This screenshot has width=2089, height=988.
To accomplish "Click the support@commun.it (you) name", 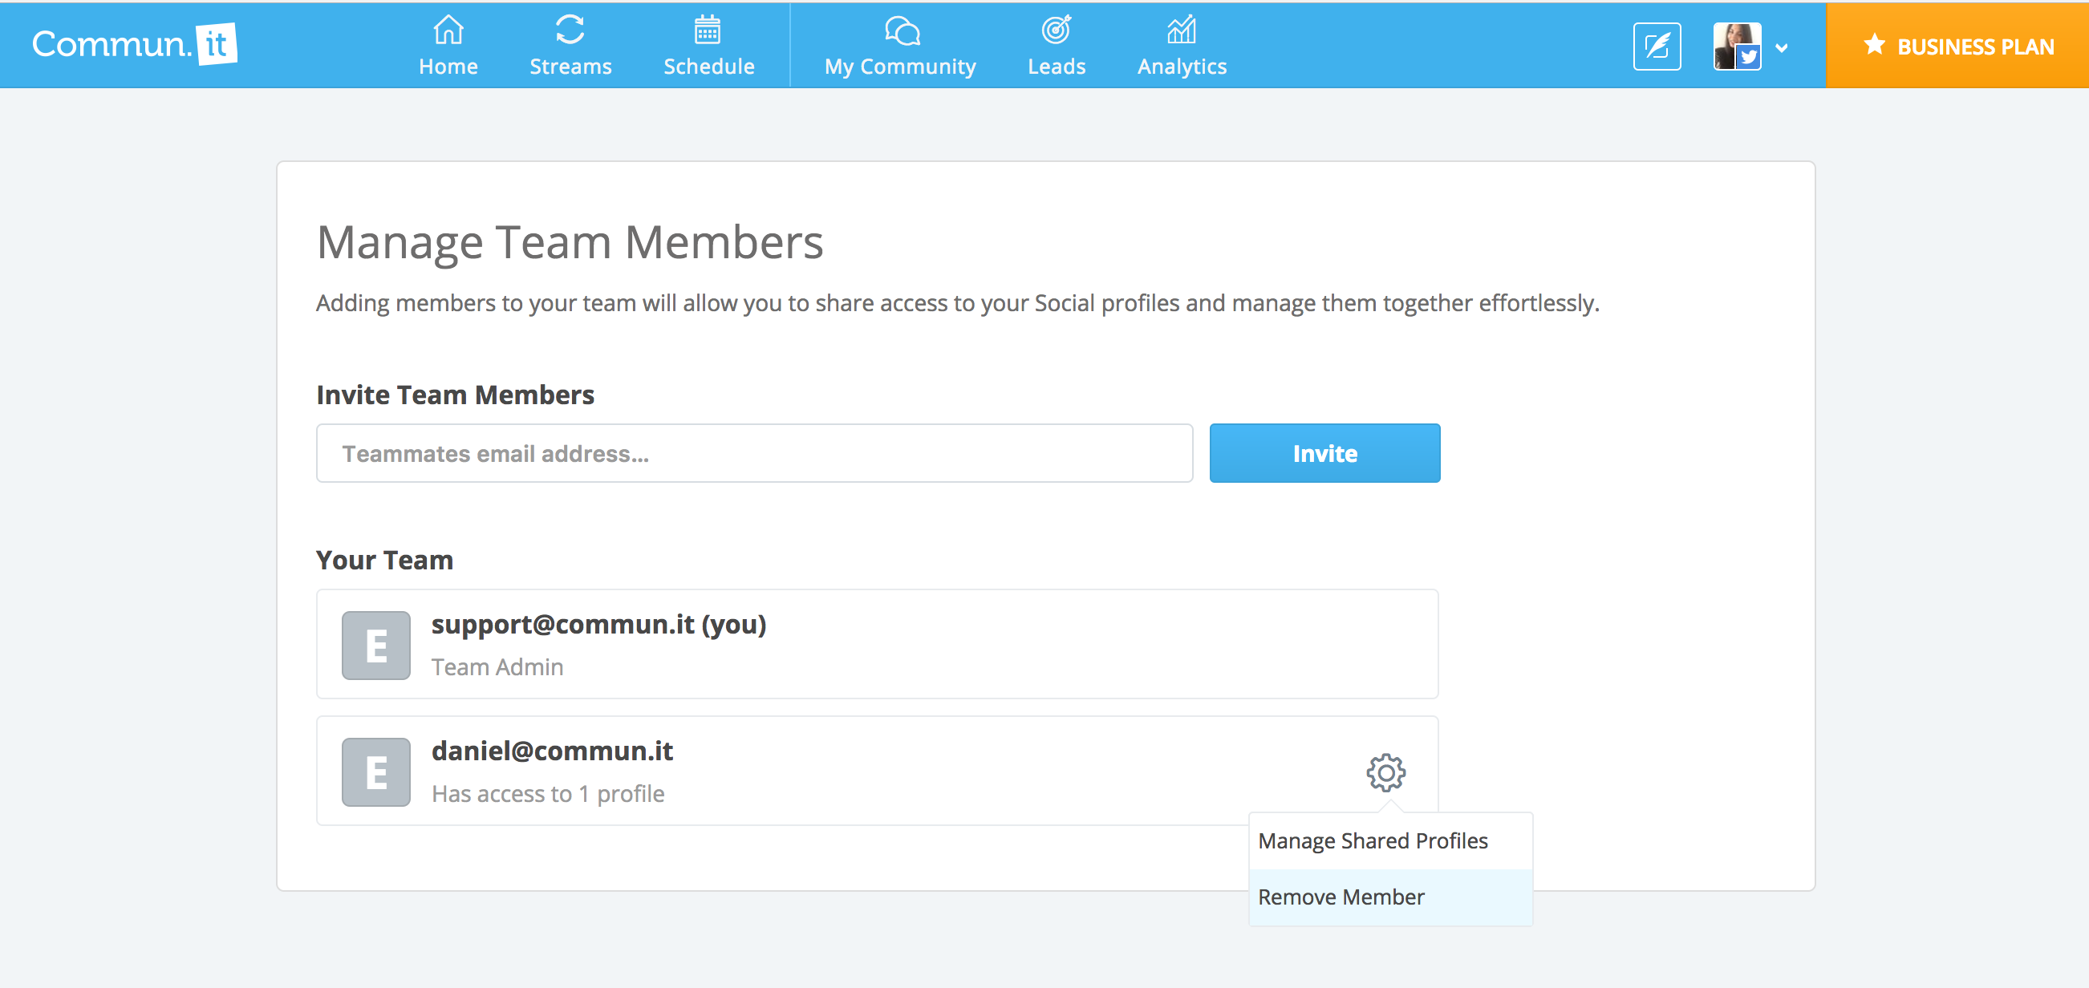I will point(598,624).
